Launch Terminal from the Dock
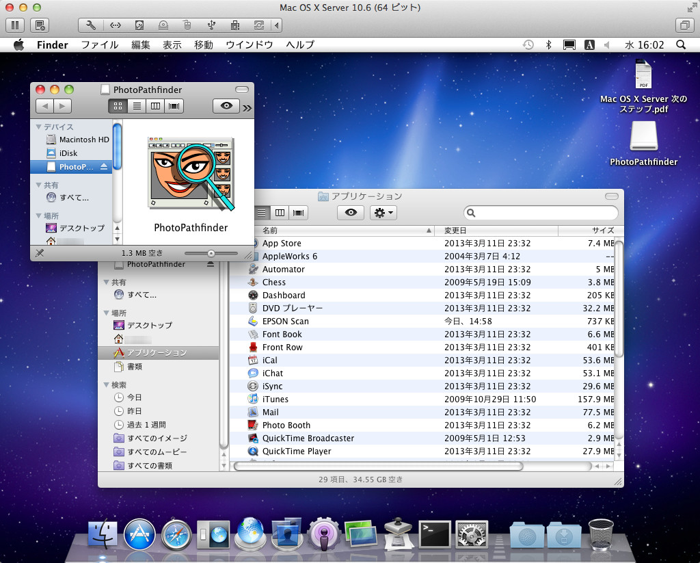The width and height of the screenshot is (700, 563). coord(435,534)
